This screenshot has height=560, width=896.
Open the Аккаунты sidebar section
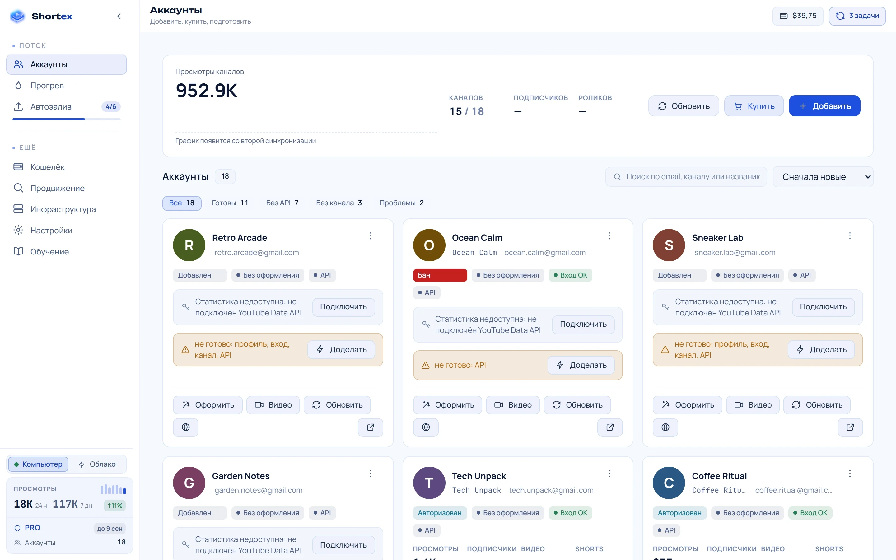pyautogui.click(x=67, y=64)
